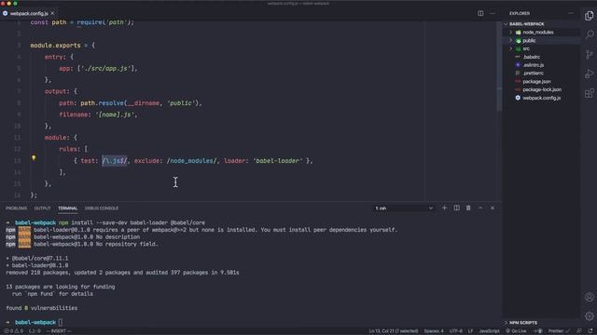Open the Extensions view
597x335 pixels.
589,93
